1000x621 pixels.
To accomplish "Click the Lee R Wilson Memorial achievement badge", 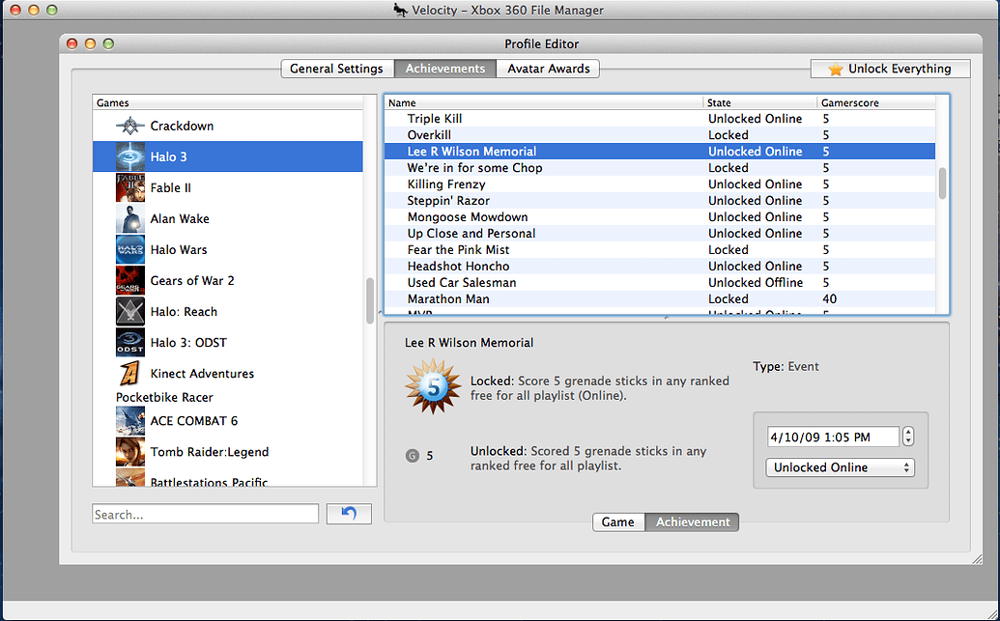I will coord(432,384).
